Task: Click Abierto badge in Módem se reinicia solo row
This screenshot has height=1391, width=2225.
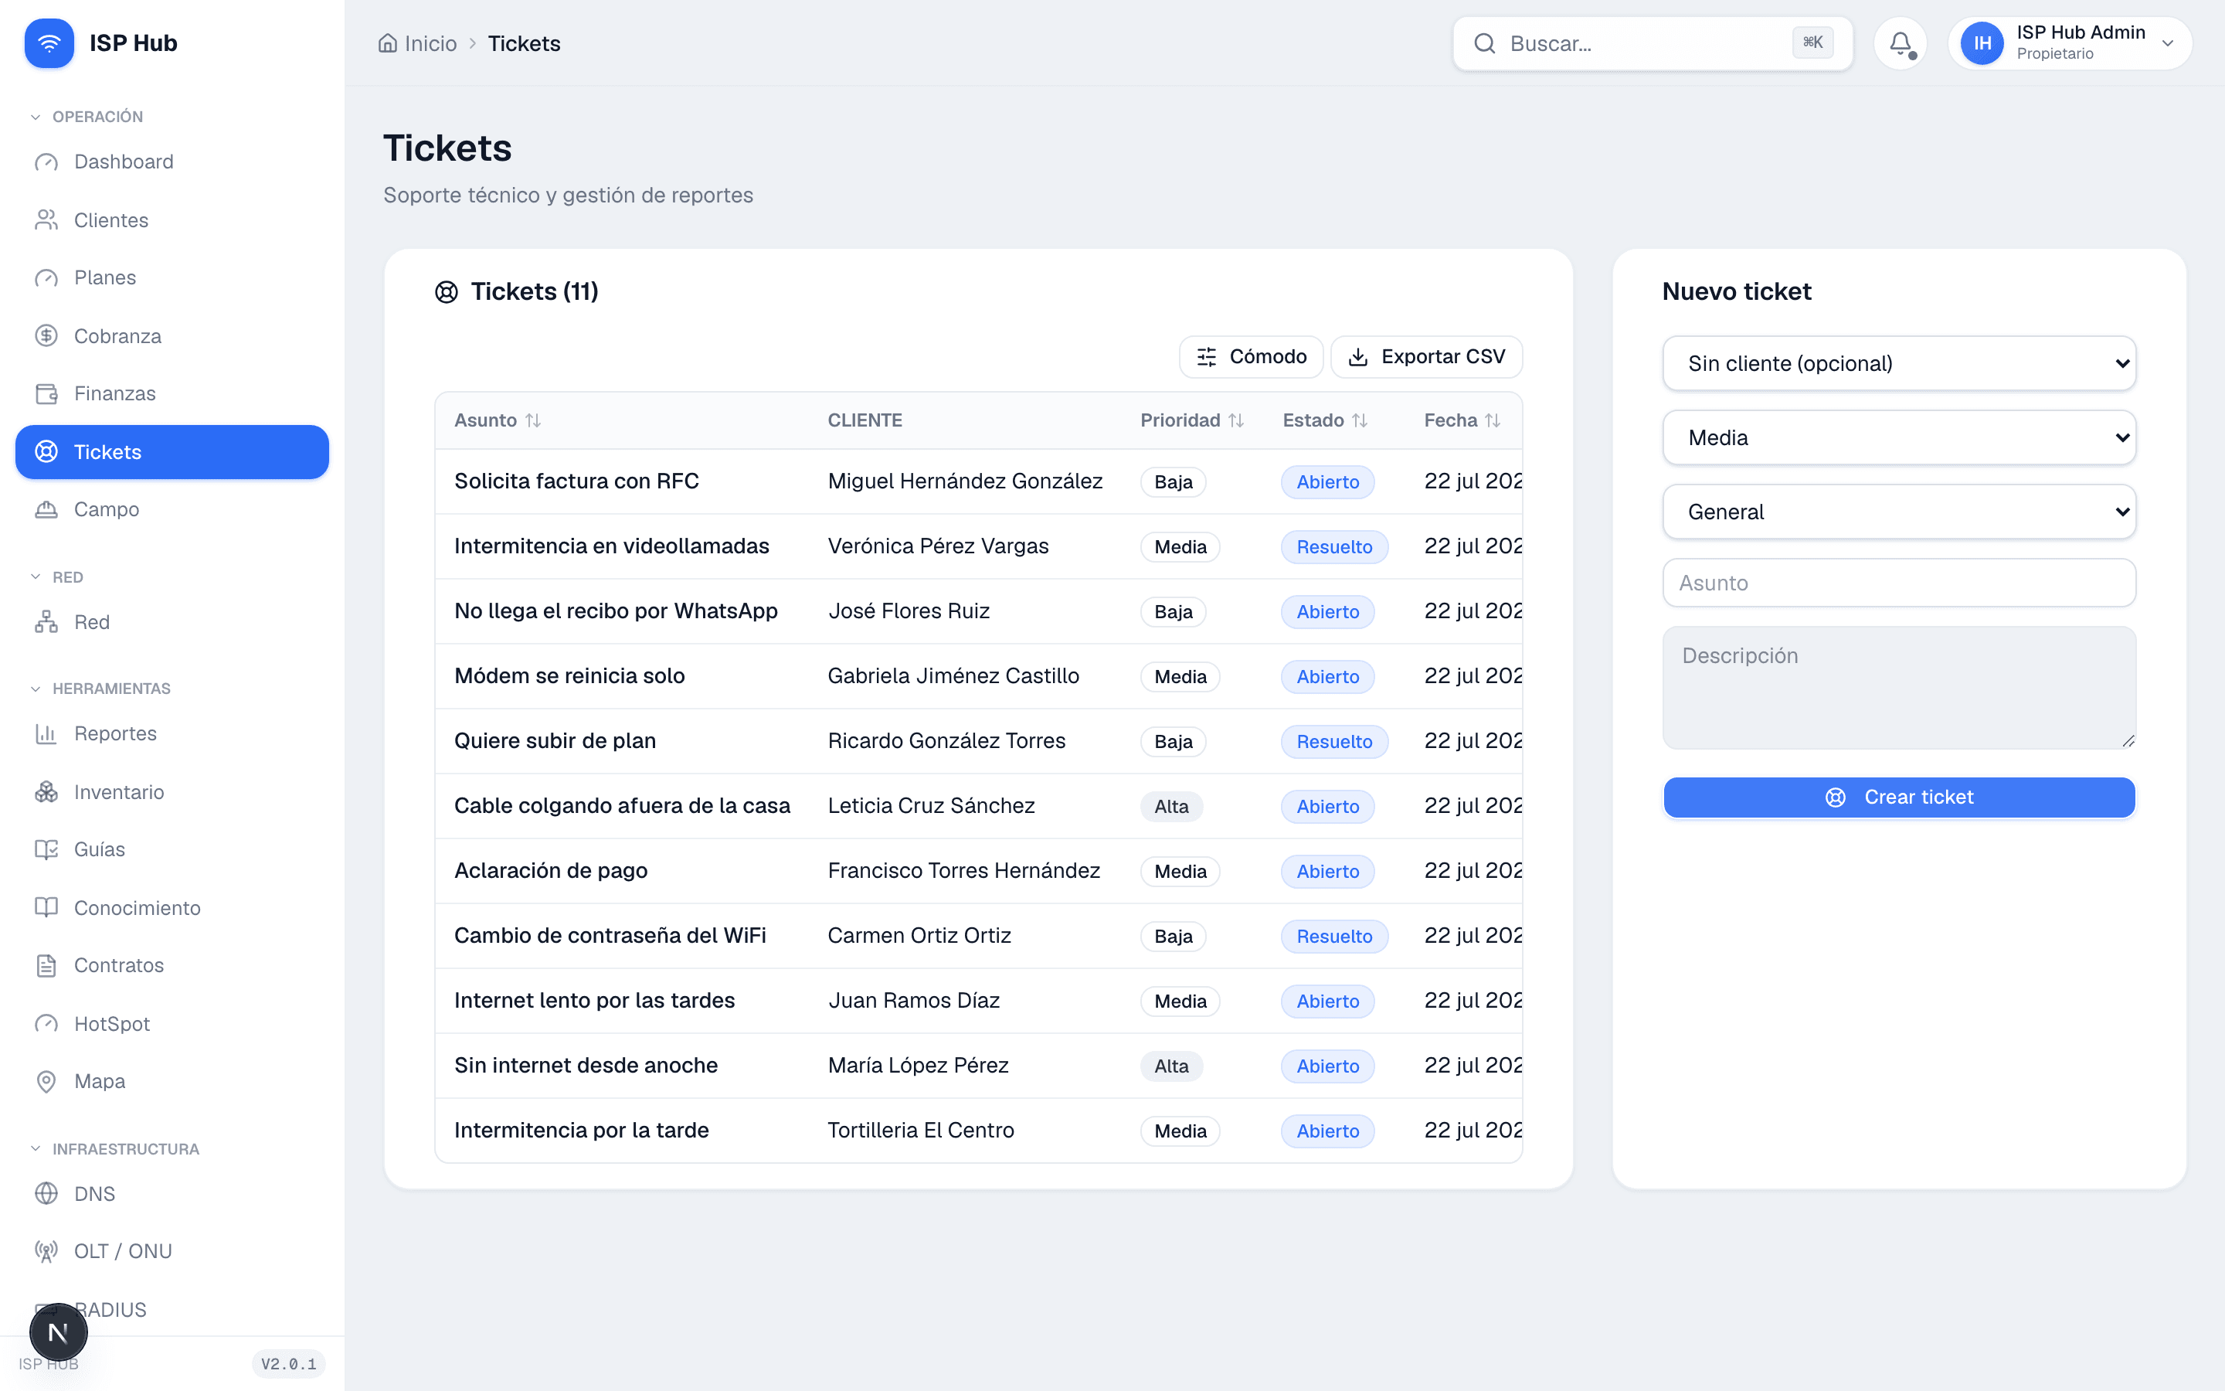Action: click(1327, 677)
